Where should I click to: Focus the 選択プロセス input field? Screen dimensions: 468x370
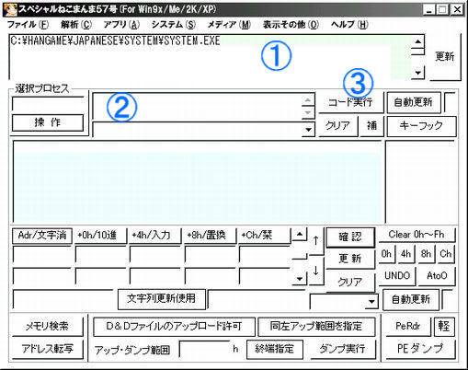(48, 104)
